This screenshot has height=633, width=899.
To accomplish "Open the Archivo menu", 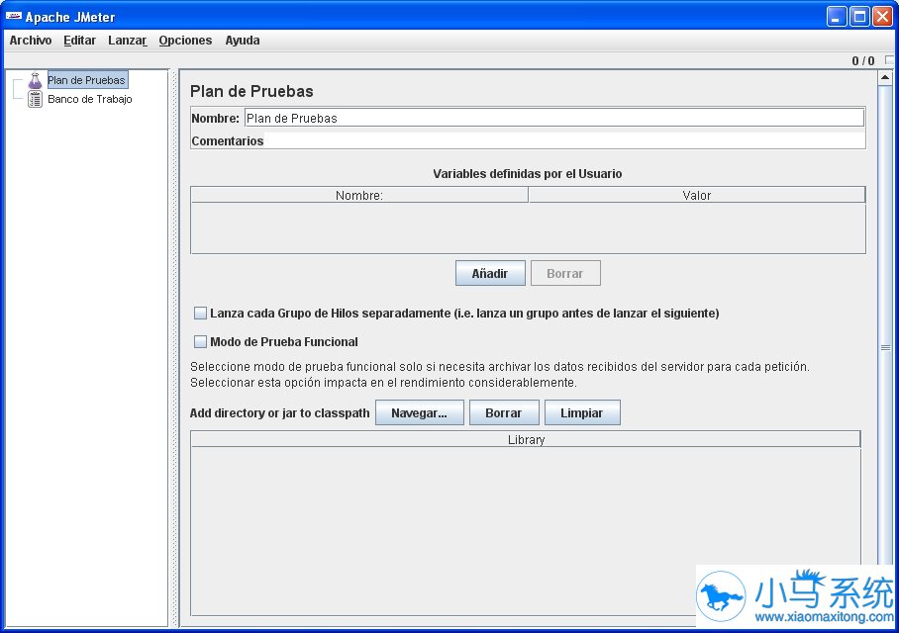I will coord(31,41).
